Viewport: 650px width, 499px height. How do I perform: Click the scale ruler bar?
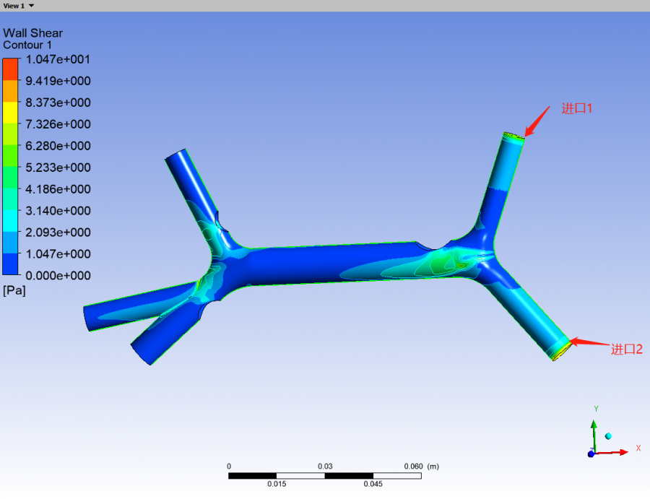[325, 476]
